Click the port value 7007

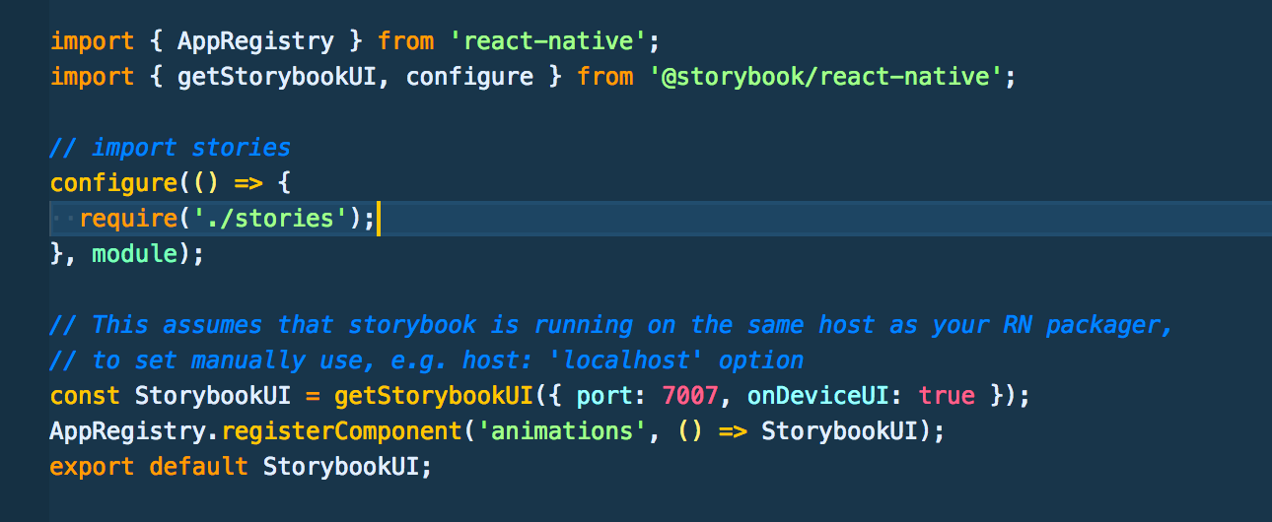690,396
